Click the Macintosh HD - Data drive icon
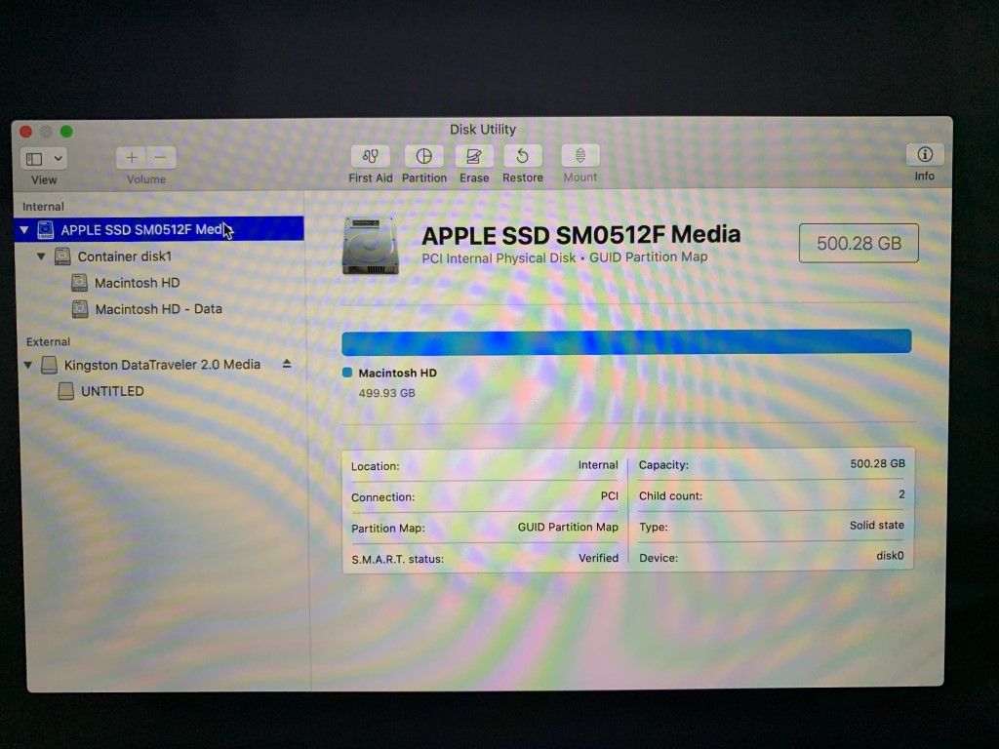Viewport: 999px width, 749px height. [x=80, y=309]
